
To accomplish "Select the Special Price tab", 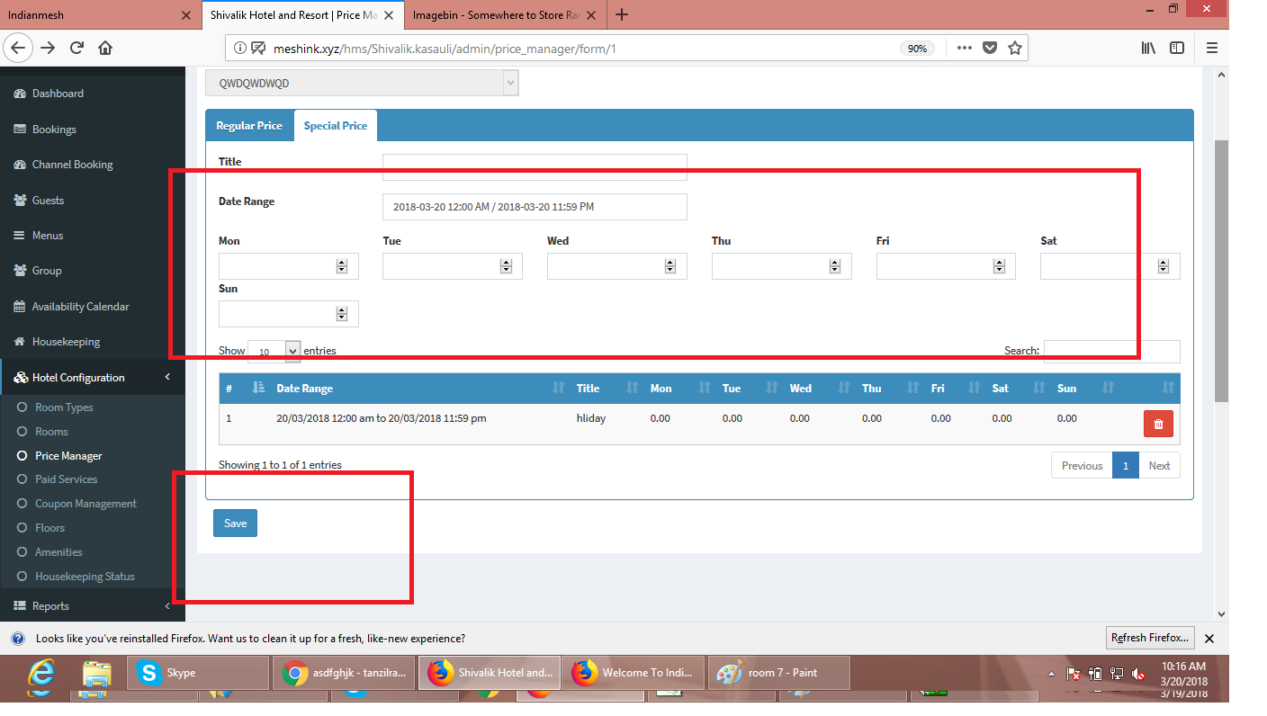I will pyautogui.click(x=336, y=126).
